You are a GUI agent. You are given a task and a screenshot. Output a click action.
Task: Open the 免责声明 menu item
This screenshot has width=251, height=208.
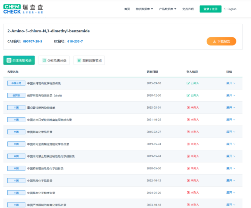pyautogui.click(x=188, y=9)
